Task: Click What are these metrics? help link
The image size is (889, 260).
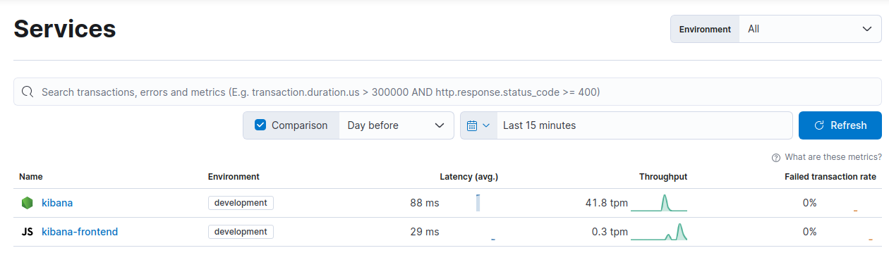Action: tap(833, 157)
